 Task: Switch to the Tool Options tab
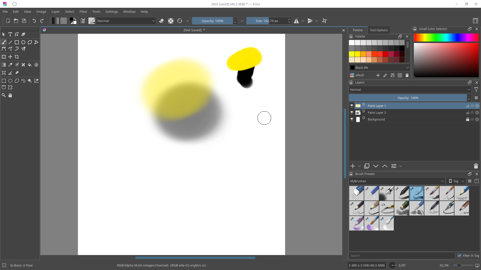(x=378, y=30)
